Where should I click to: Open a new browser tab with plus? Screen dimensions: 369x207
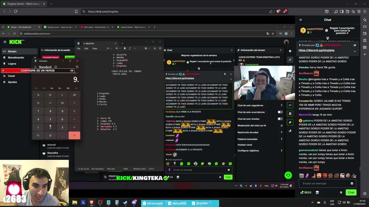pos(51,4)
